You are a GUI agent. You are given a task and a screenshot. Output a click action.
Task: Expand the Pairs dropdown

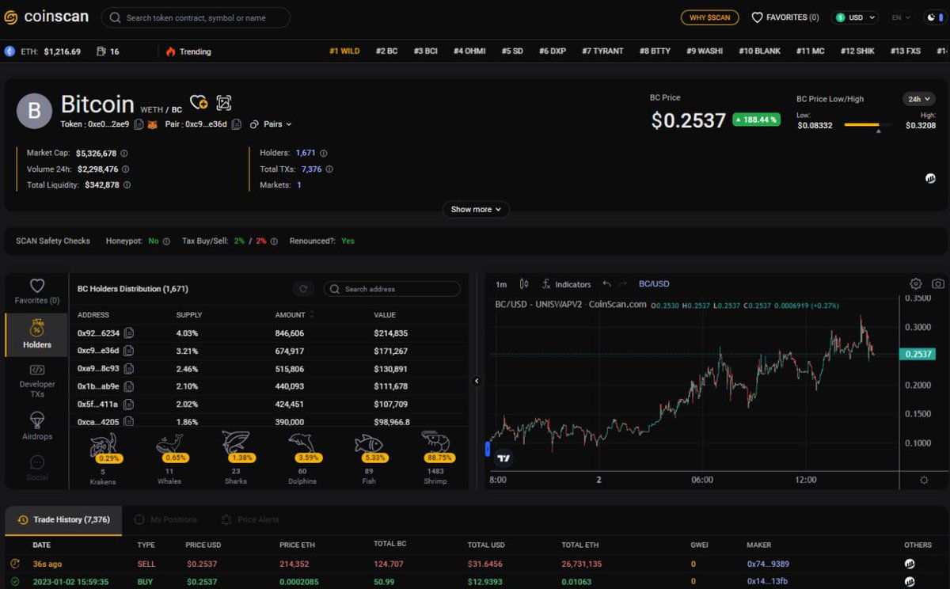click(271, 124)
